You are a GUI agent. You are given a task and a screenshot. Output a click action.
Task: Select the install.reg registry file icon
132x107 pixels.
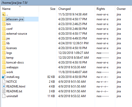(4, 77)
